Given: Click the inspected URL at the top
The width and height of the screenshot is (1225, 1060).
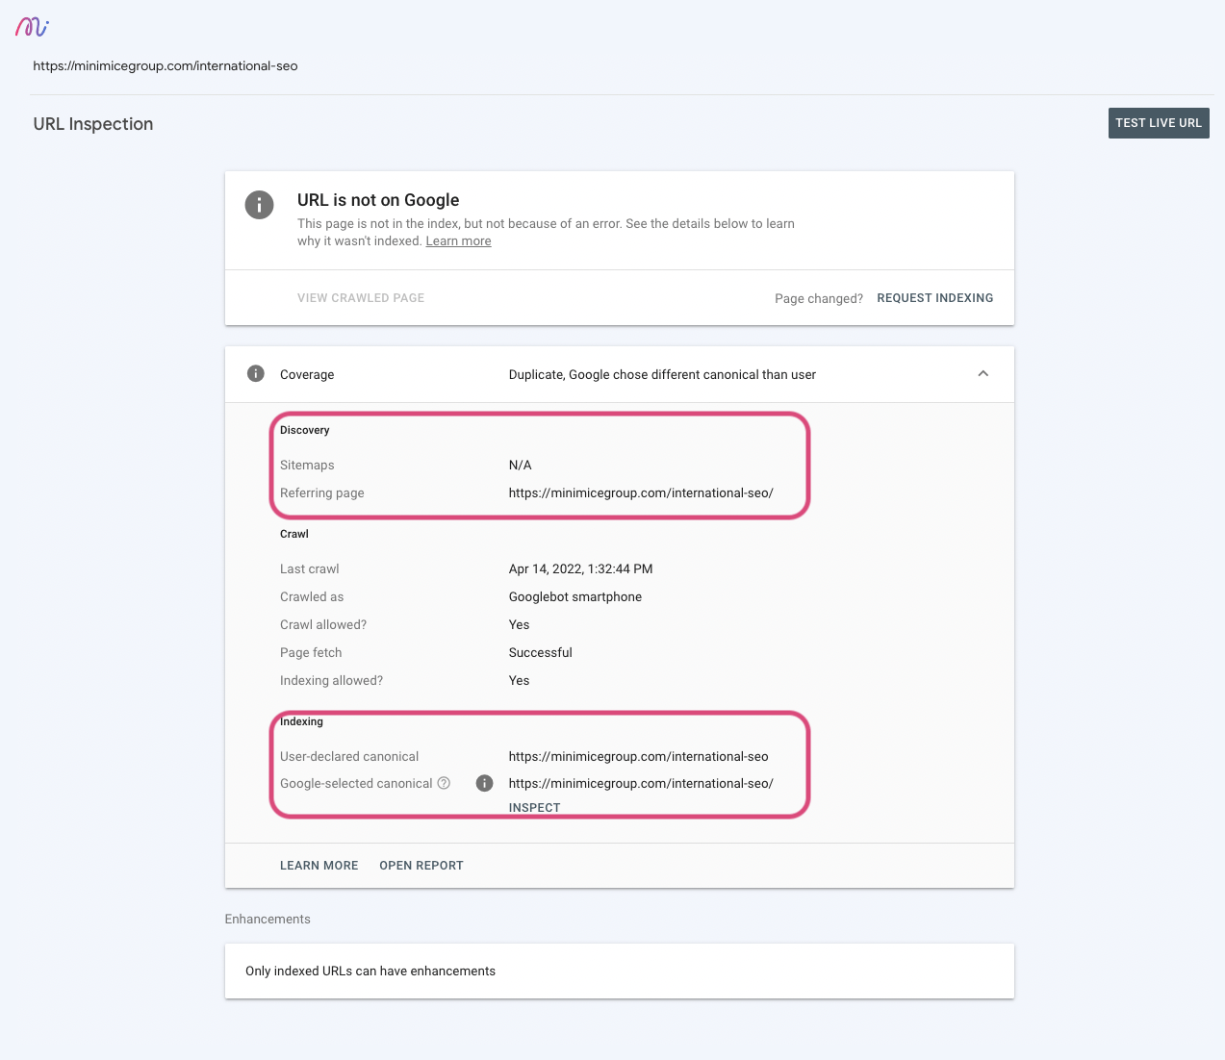Looking at the screenshot, I should coord(166,66).
